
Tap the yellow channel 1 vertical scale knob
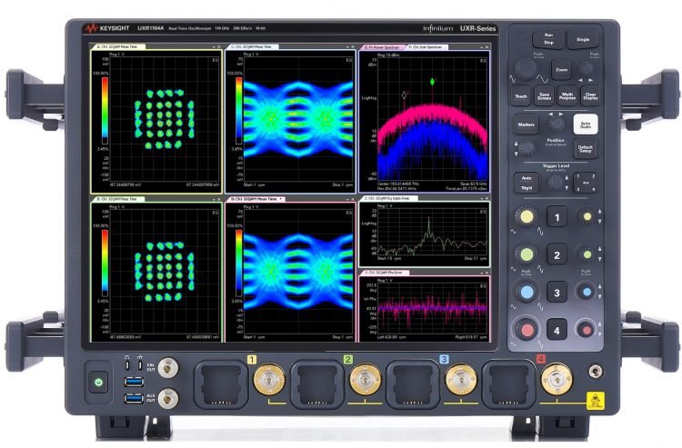[527, 217]
